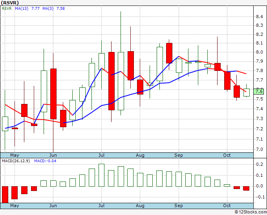Click the Sep marker on price axis
The width and height of the screenshot is (267, 215).
pyautogui.click(x=178, y=155)
